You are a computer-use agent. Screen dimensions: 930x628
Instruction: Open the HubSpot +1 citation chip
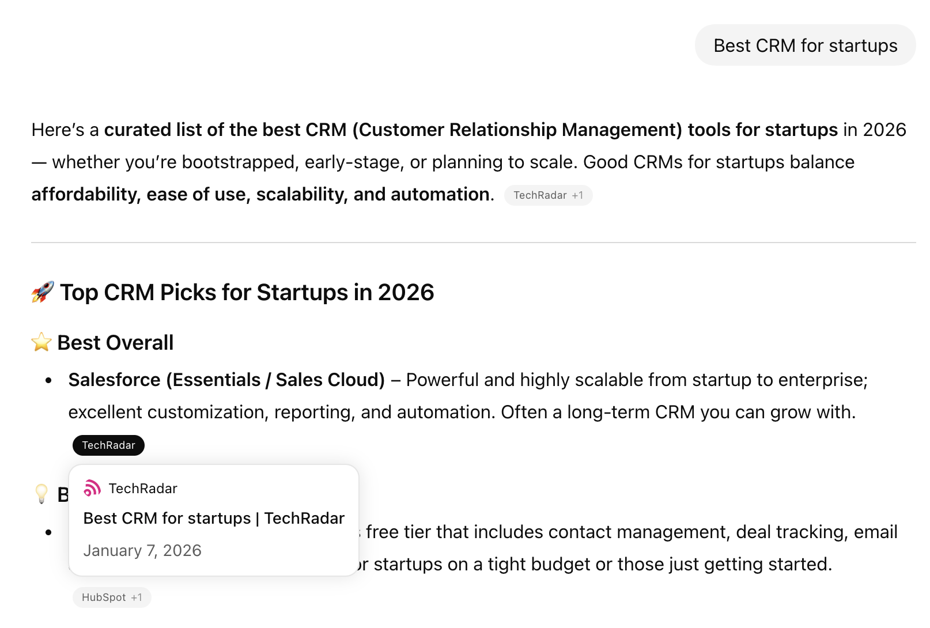click(112, 597)
